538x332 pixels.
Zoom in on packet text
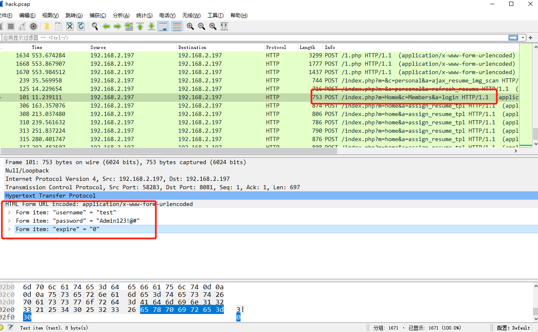coord(190,26)
